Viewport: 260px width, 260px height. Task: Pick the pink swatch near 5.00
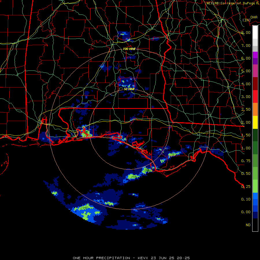[255, 71]
